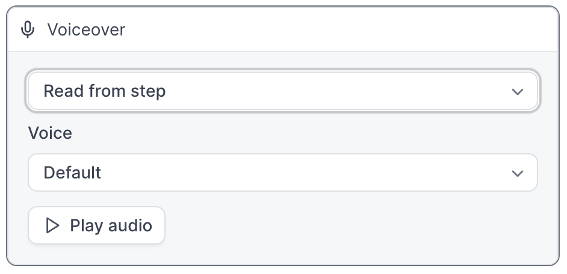Click the mic symbol in panel header

(28, 29)
